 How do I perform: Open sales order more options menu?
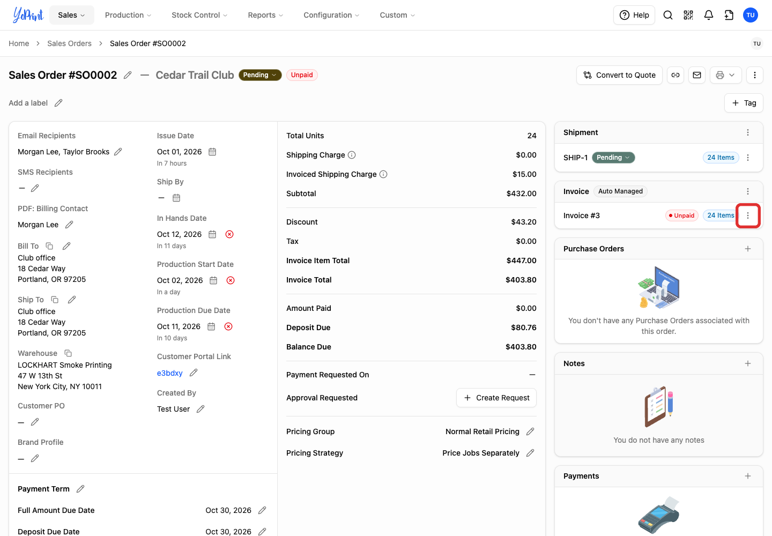tap(755, 75)
